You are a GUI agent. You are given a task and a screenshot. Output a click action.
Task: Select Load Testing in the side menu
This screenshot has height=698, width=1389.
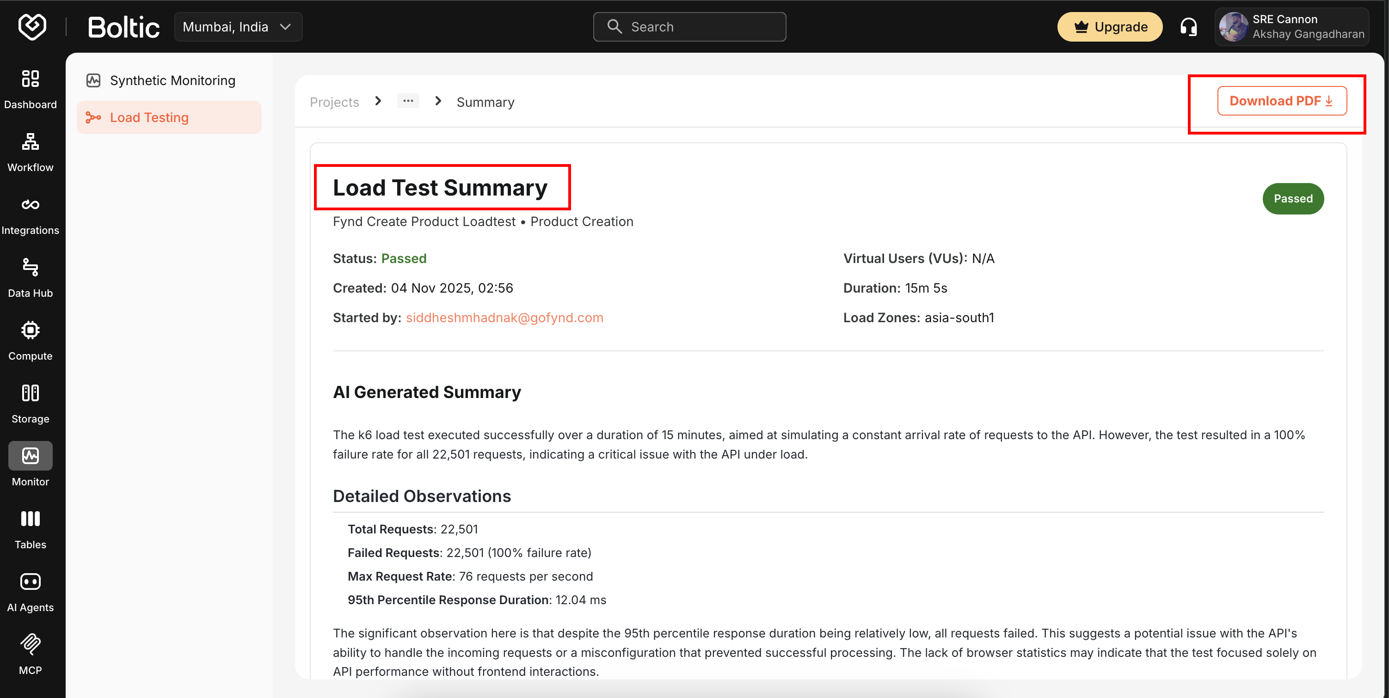tap(149, 117)
